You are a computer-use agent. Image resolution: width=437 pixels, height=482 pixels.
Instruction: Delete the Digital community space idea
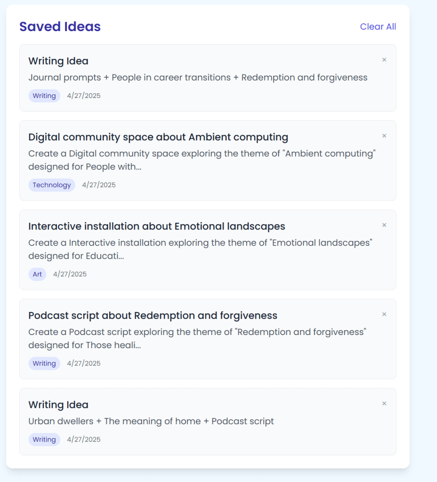tap(384, 136)
